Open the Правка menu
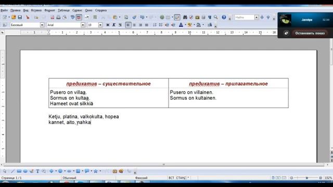333x187 pixels. click(15, 10)
